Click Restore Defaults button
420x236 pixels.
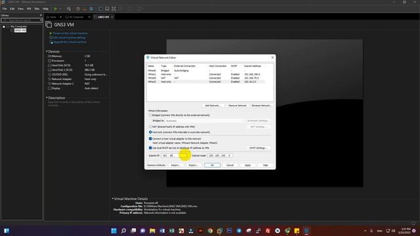pos(156,165)
